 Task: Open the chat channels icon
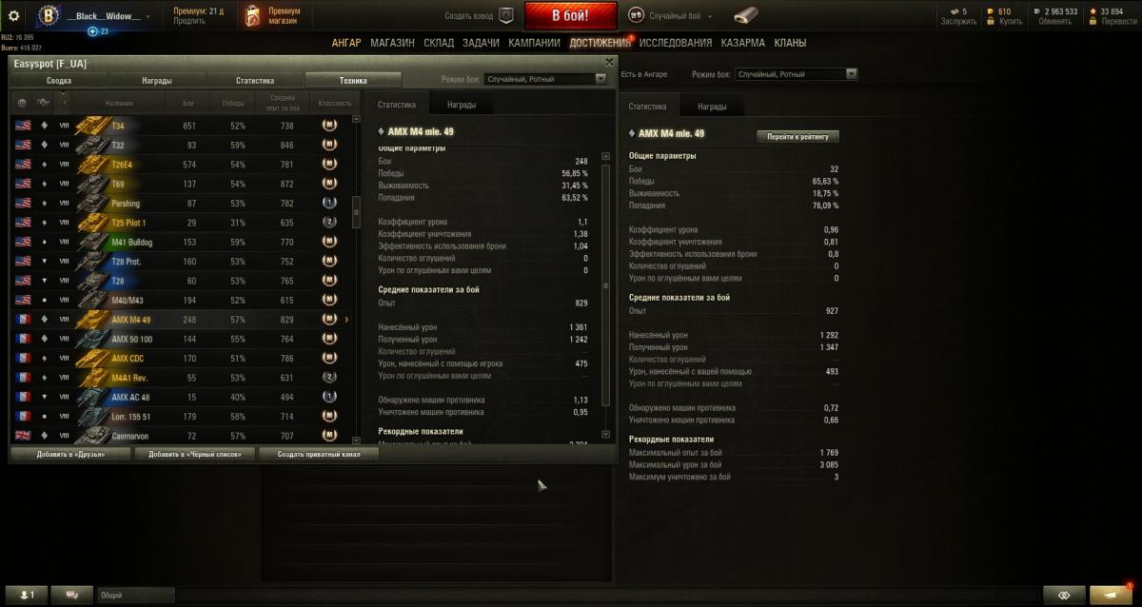coord(72,595)
